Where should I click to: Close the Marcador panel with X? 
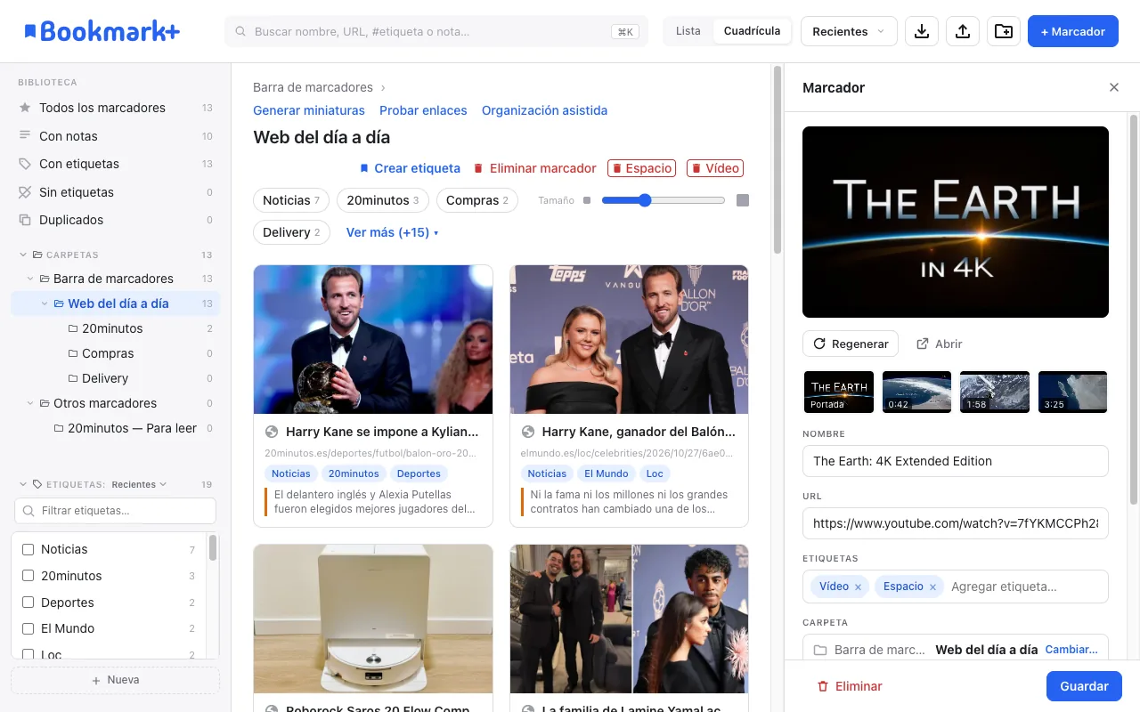1114,87
